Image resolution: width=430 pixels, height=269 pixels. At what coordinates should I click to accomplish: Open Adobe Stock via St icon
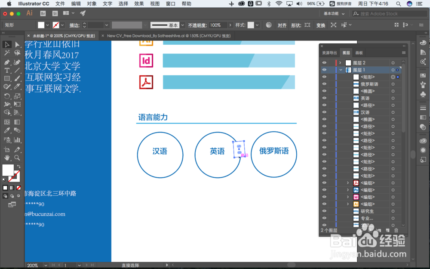pyautogui.click(x=55, y=13)
